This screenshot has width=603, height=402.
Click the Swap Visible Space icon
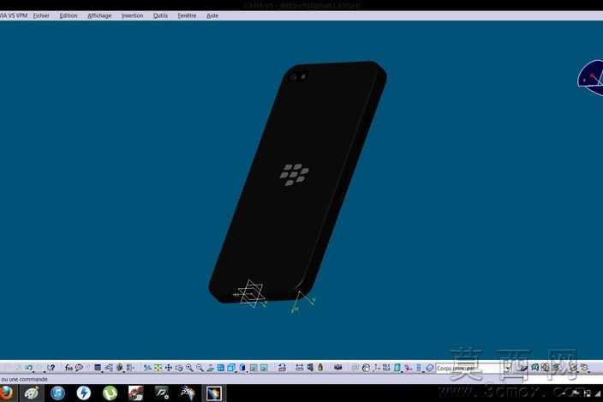(264, 368)
